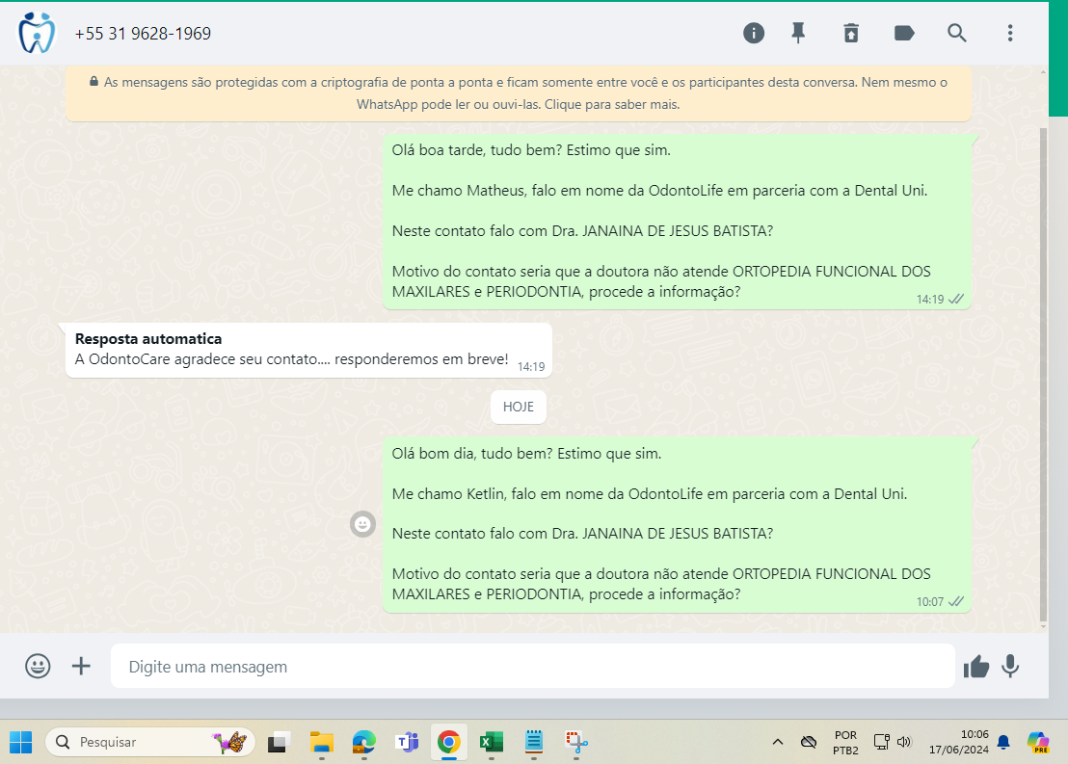Image resolution: width=1068 pixels, height=764 pixels.
Task: Archive the chat using the box icon
Action: (x=851, y=33)
